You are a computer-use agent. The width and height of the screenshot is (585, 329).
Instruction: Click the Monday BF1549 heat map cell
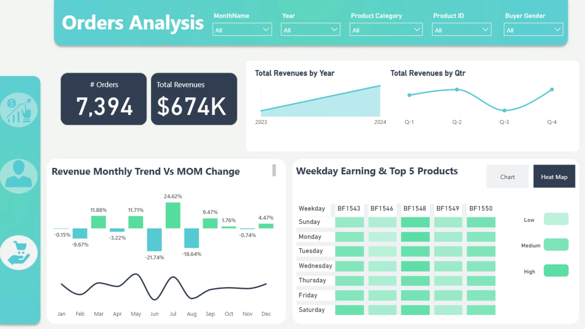[448, 237]
